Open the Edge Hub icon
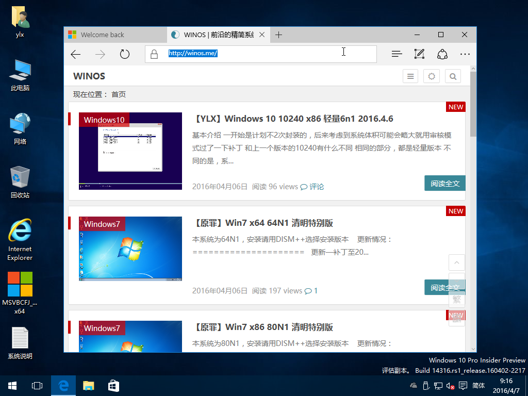 (x=397, y=54)
